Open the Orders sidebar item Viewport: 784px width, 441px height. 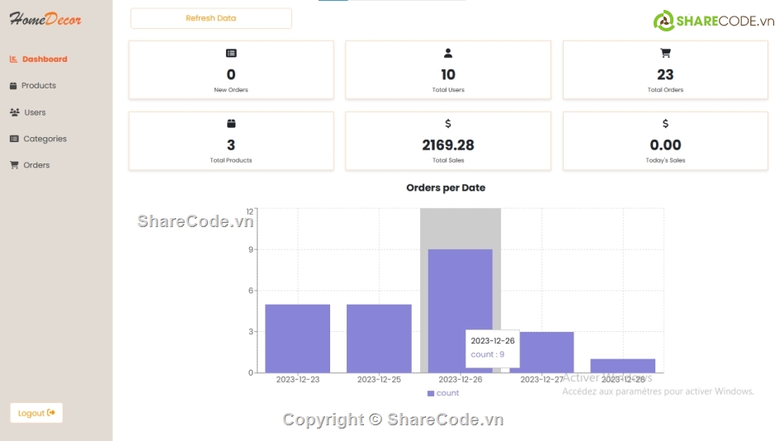point(36,165)
